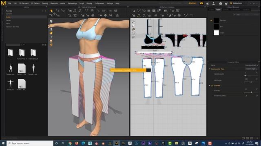Screen dimensions: 261x146
Task: Click the orange status button in title bar
Action: tap(192, 3)
